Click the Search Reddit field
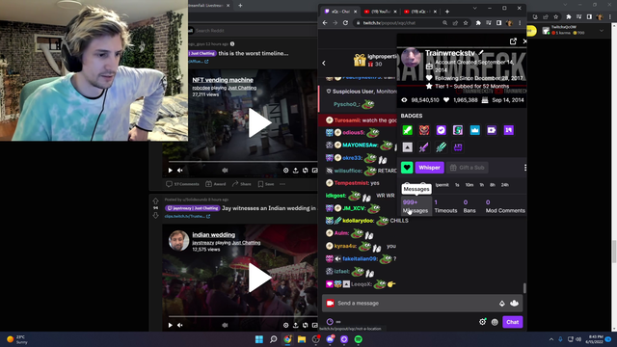 [x=252, y=30]
